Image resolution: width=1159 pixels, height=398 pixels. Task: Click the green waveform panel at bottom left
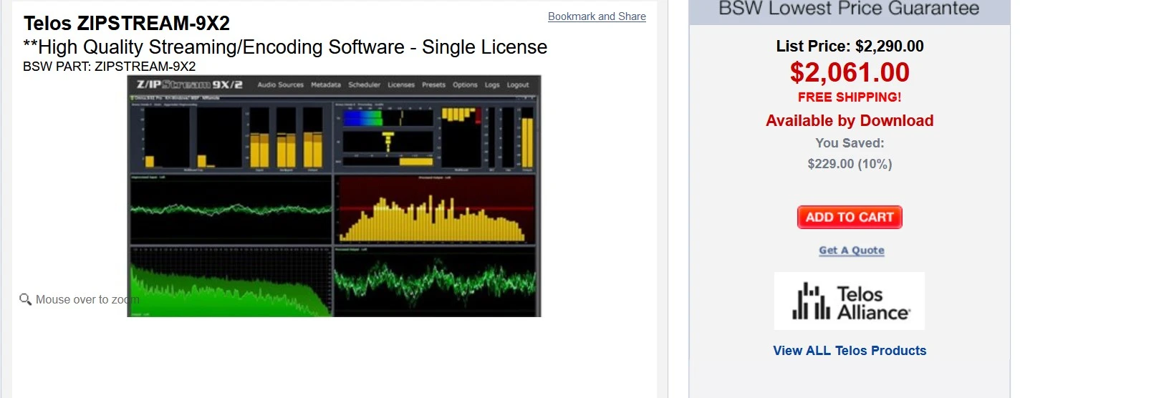[229, 282]
